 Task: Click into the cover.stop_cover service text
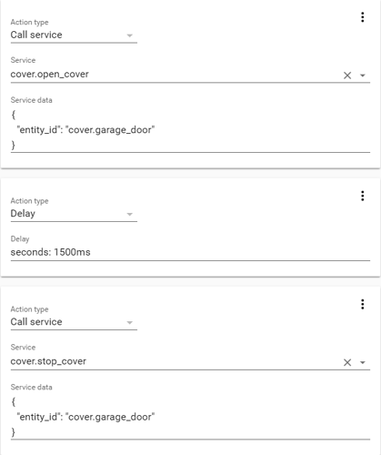click(x=48, y=361)
